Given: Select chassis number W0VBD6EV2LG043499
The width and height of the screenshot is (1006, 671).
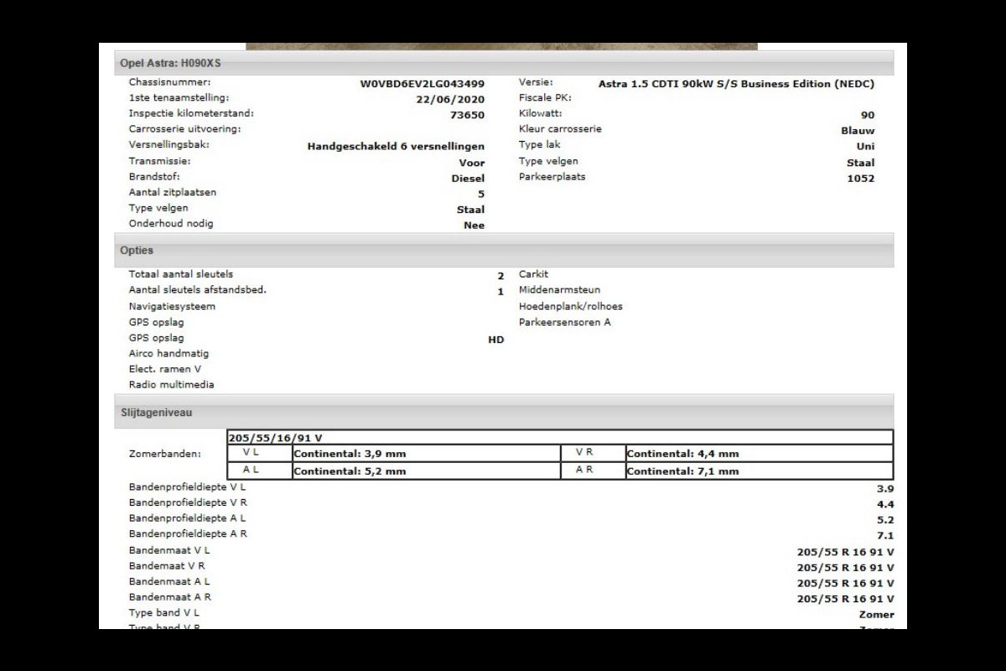Looking at the screenshot, I should (x=422, y=84).
